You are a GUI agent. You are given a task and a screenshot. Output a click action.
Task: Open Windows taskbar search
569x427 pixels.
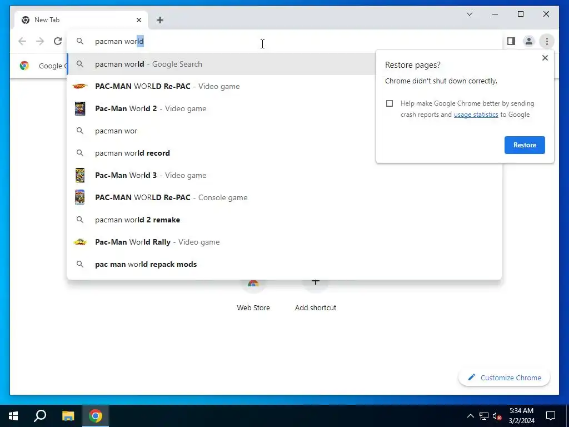coord(40,416)
